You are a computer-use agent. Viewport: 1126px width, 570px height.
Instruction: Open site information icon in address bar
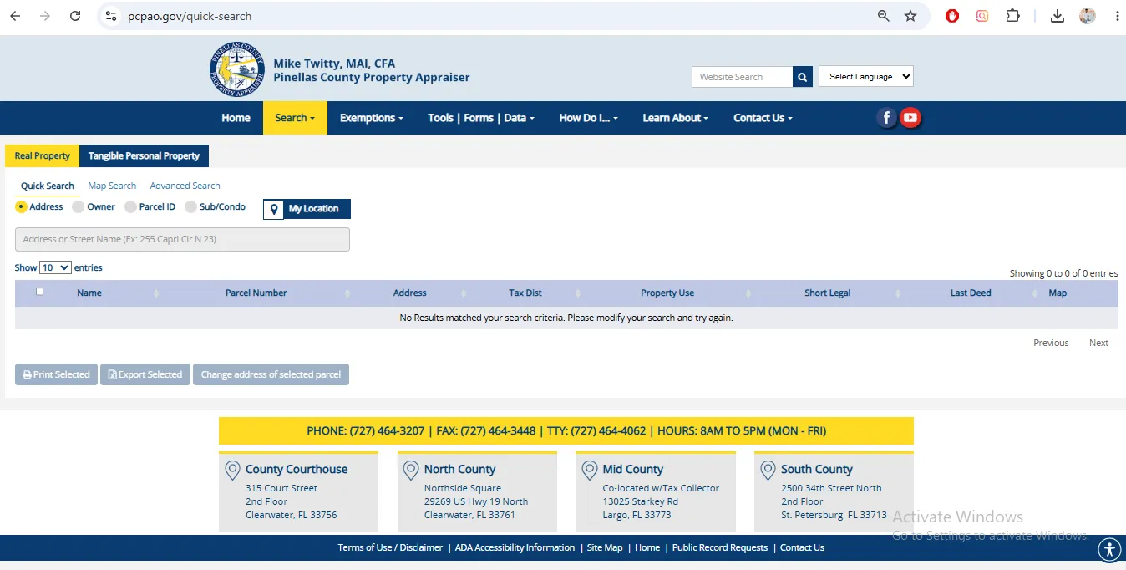(x=111, y=16)
